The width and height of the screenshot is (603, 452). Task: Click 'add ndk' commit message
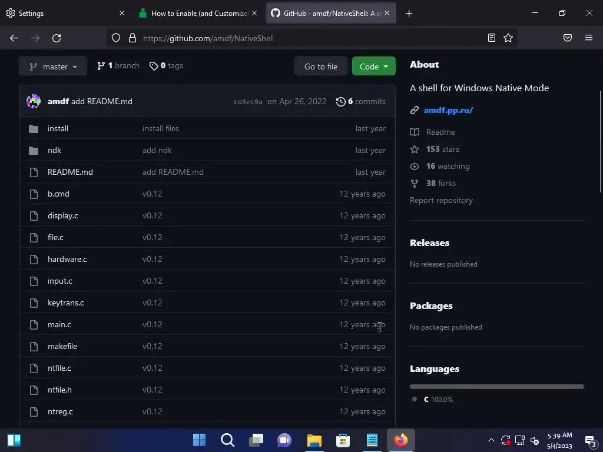[157, 150]
